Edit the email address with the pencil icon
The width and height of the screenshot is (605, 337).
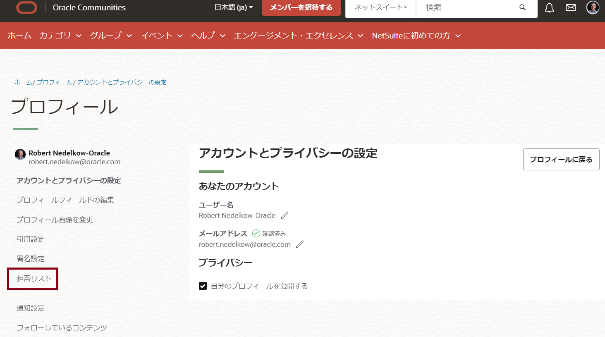click(x=299, y=244)
